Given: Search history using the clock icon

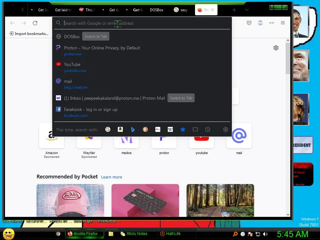Looking at the screenshot, I should coord(208,129).
